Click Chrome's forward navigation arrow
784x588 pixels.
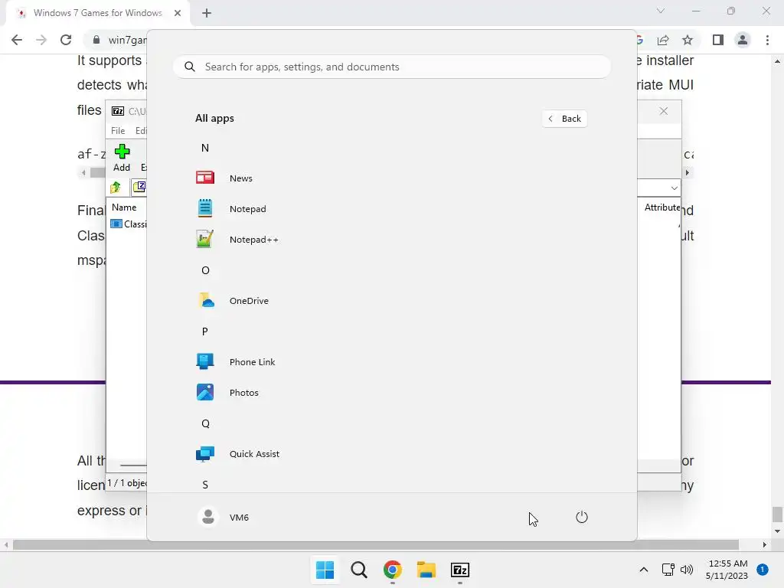(41, 40)
